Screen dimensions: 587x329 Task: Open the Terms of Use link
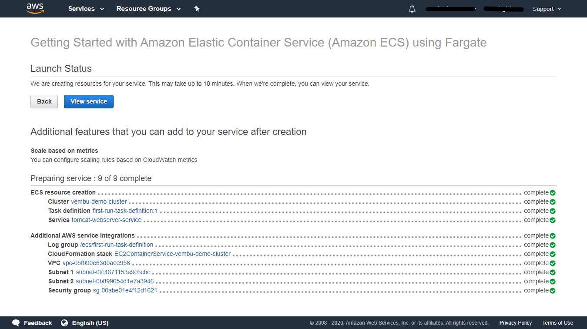point(557,323)
